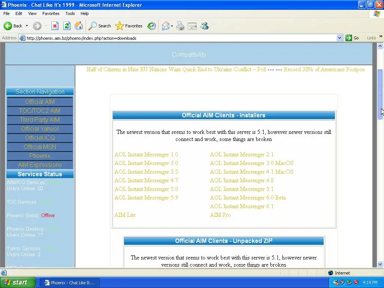Open the TOC/TOC2 AIM navigation link
The image size is (384, 288).
pyautogui.click(x=40, y=111)
